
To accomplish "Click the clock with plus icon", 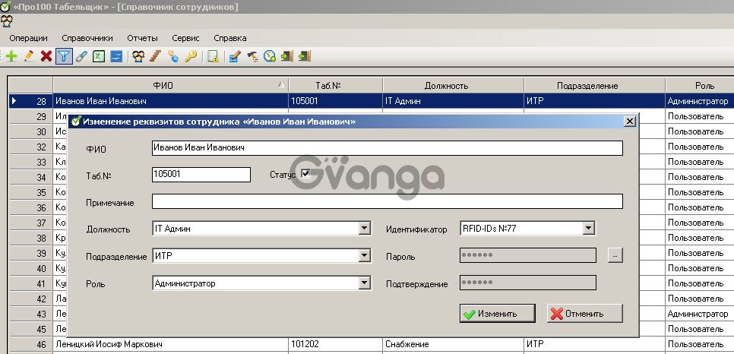I will (x=269, y=56).
